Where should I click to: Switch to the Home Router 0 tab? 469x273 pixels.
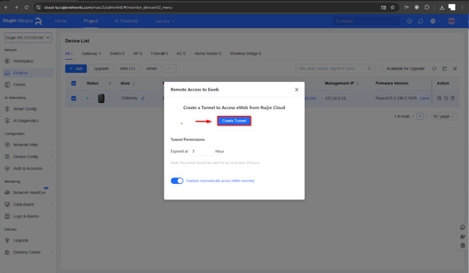coord(208,53)
